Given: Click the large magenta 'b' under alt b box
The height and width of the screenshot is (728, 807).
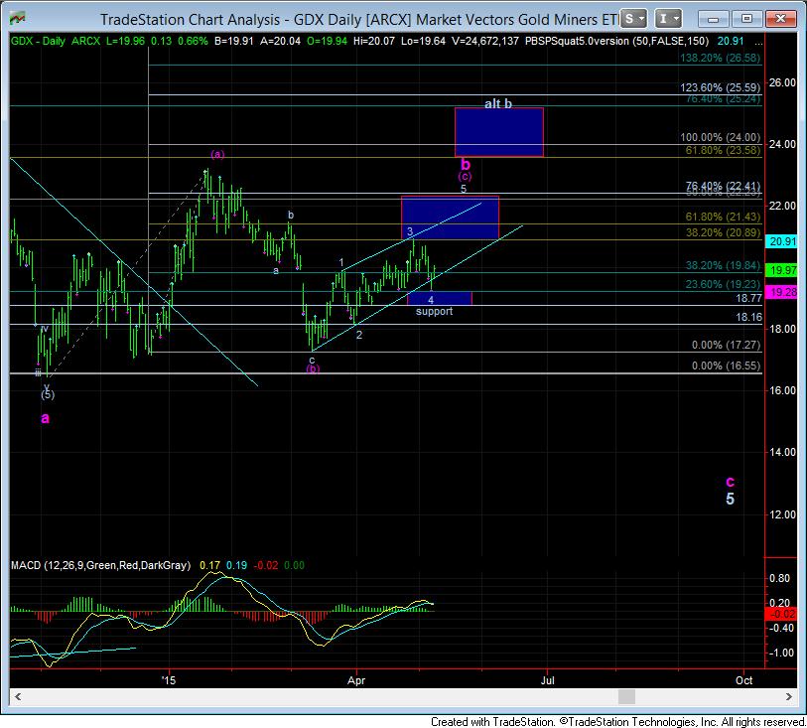Looking at the screenshot, I should pyautogui.click(x=466, y=165).
